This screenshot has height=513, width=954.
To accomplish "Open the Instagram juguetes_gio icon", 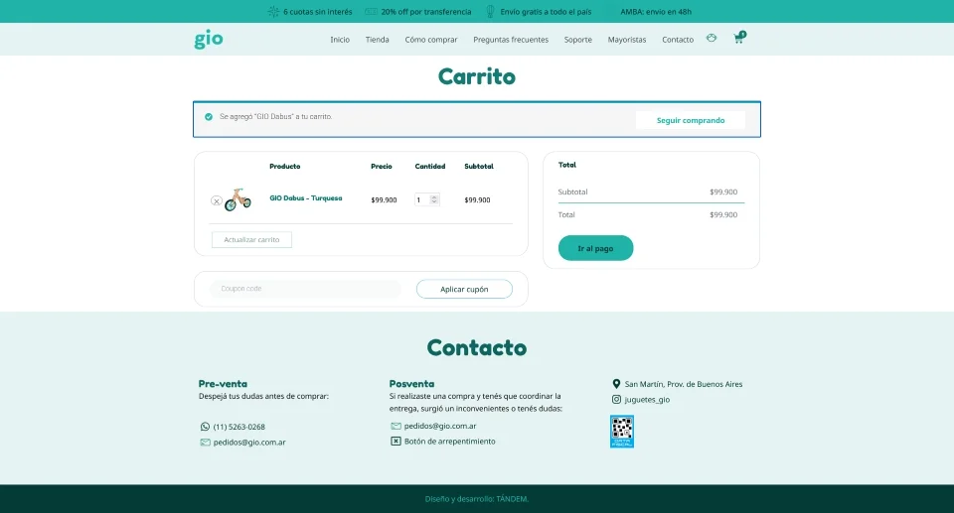I will (x=616, y=400).
